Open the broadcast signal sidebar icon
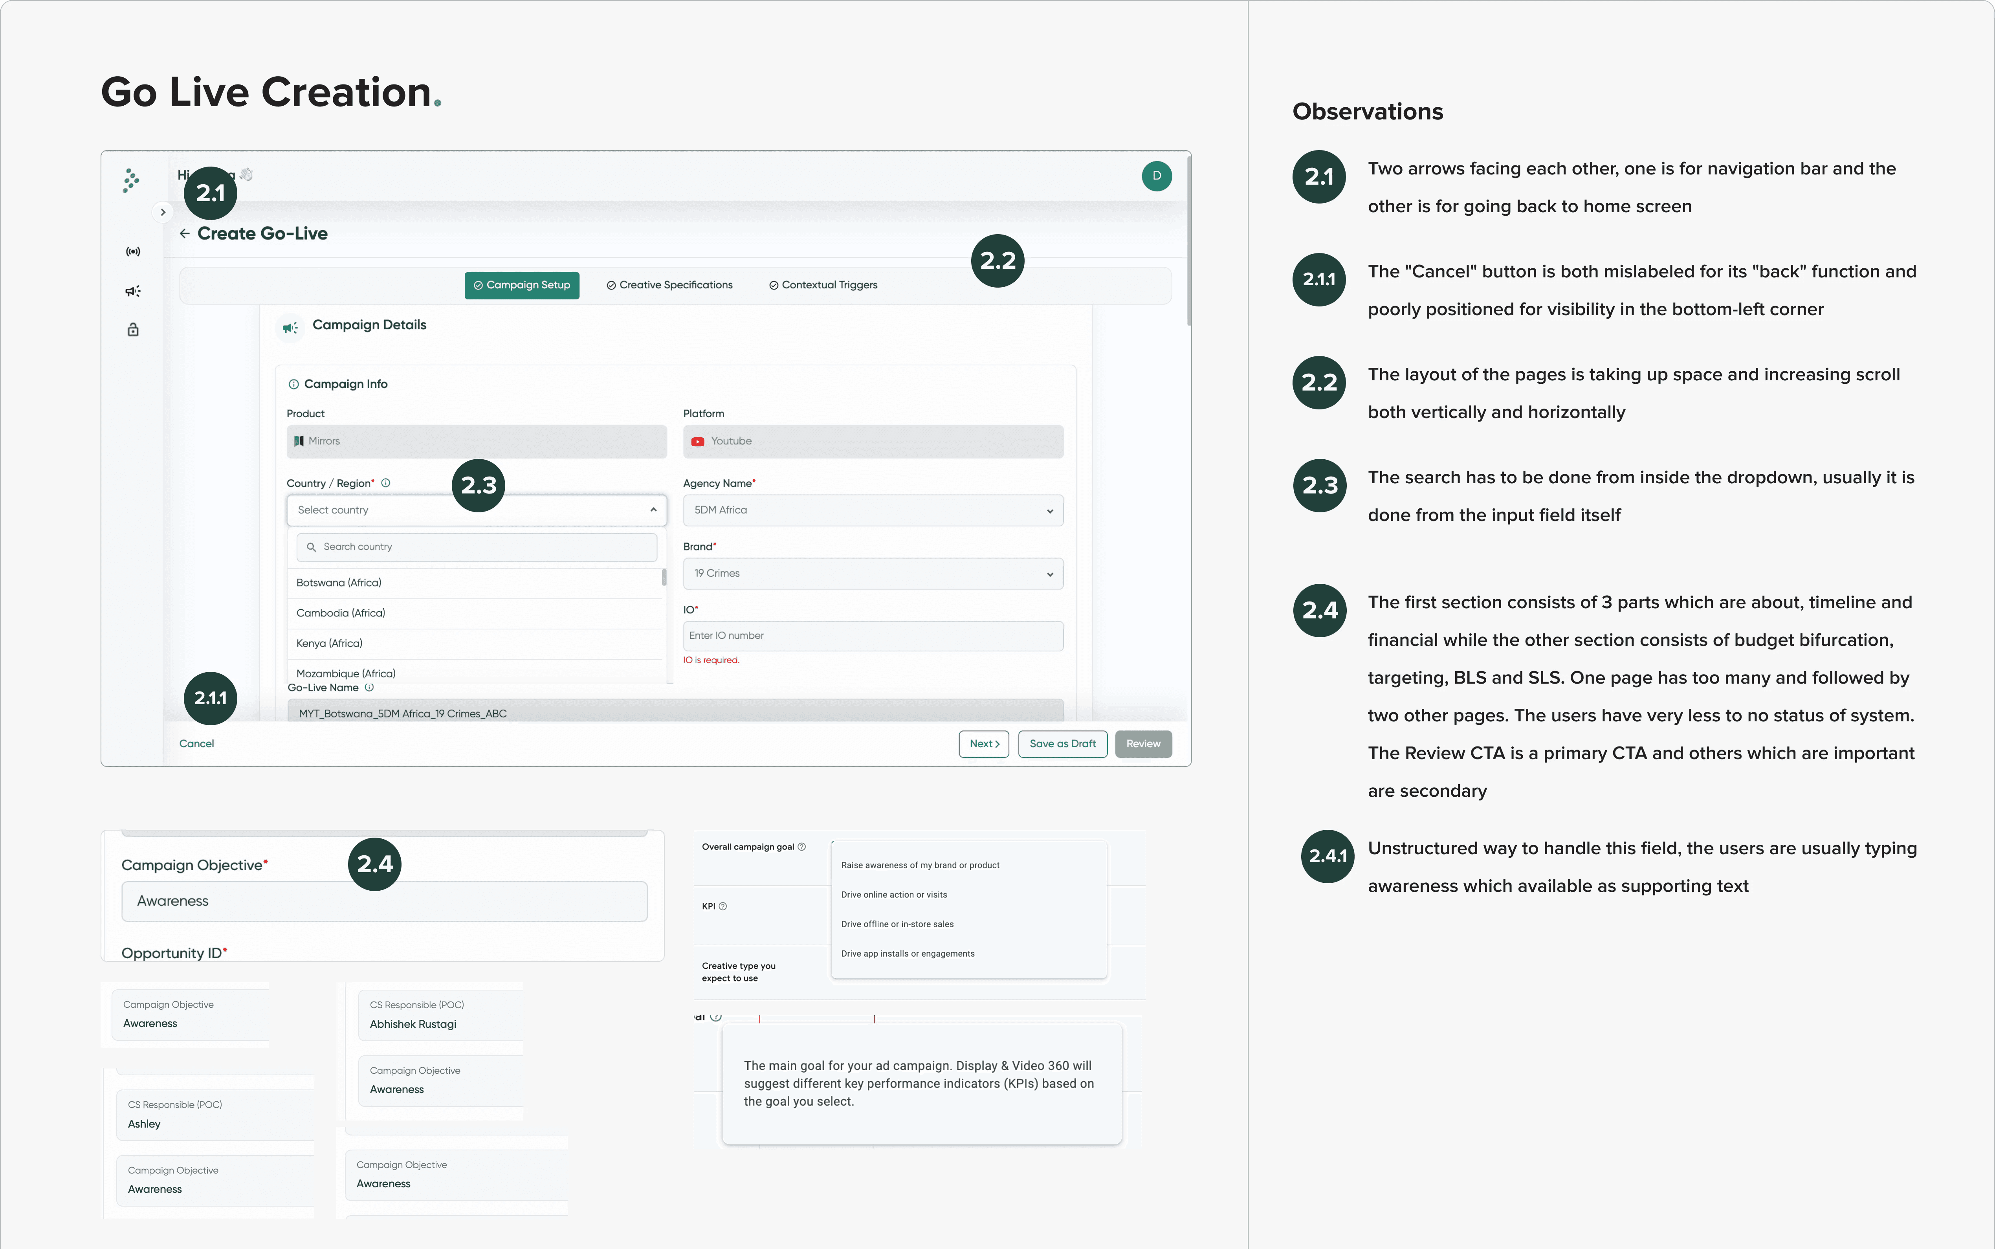 [x=133, y=251]
